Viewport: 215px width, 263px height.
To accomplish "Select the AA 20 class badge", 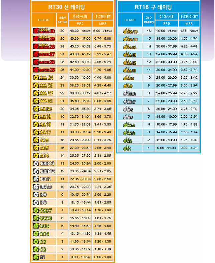I will click(x=43, y=109).
